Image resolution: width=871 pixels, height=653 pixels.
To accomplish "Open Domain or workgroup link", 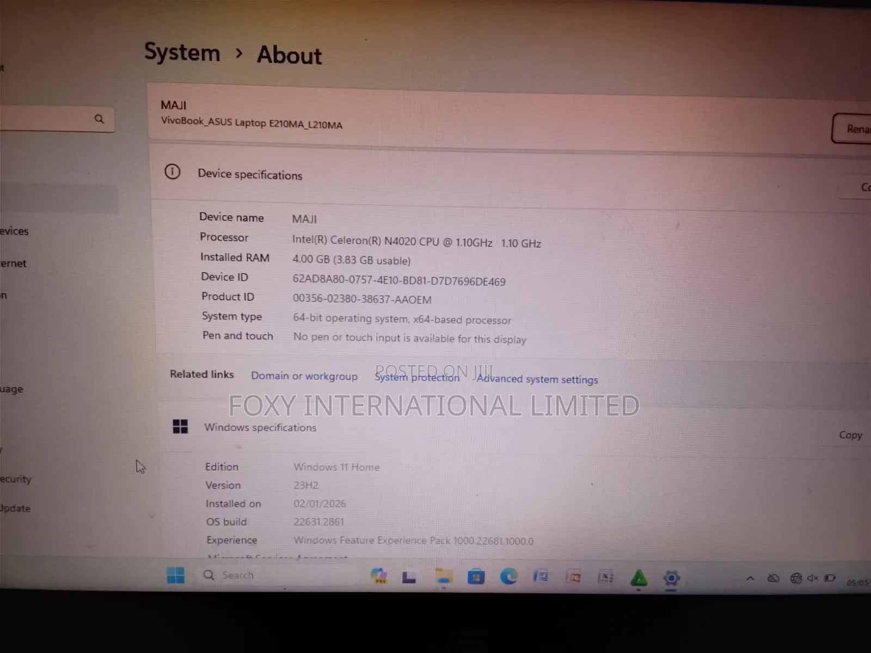I will [x=304, y=376].
